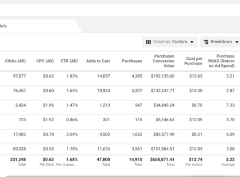Select conversion value $34,849.24

click(x=164, y=105)
